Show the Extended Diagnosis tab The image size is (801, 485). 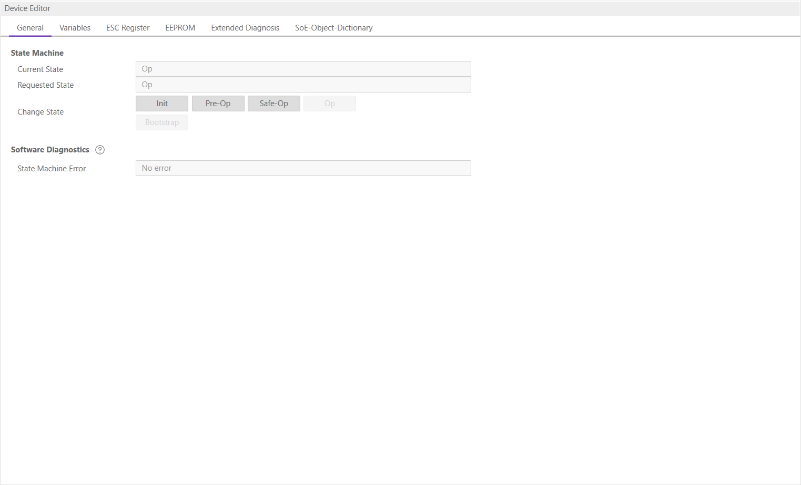click(x=245, y=28)
